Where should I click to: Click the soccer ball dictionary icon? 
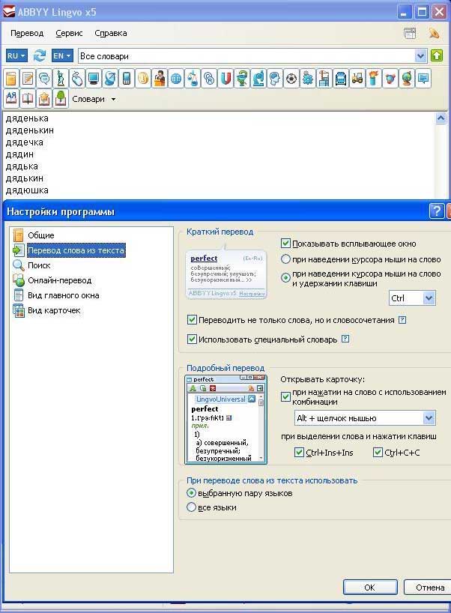click(x=291, y=79)
